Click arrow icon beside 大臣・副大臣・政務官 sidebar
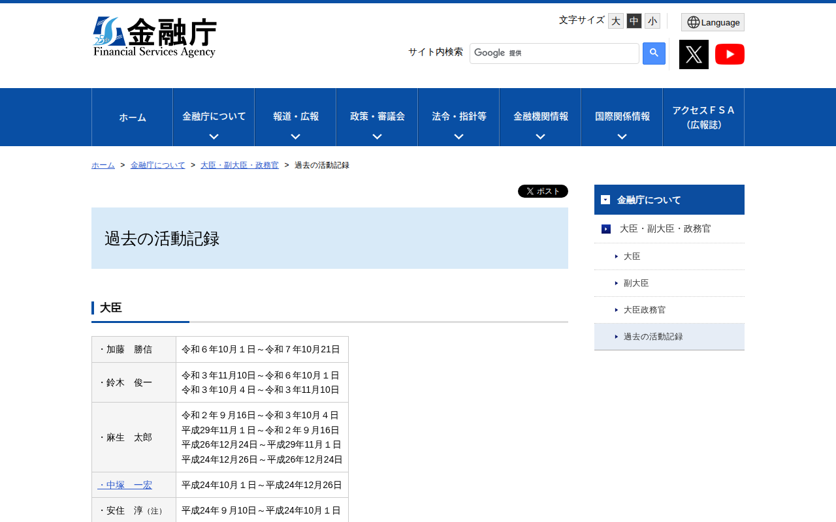 (606, 229)
